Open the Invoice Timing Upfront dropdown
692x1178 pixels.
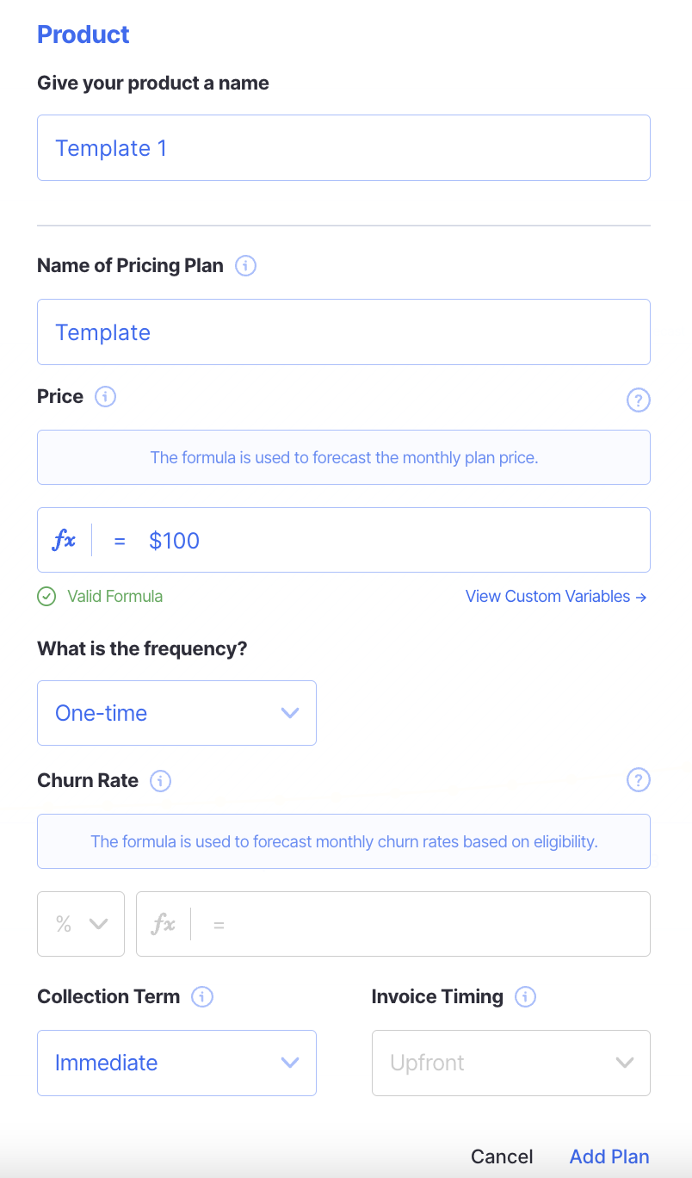point(510,1063)
